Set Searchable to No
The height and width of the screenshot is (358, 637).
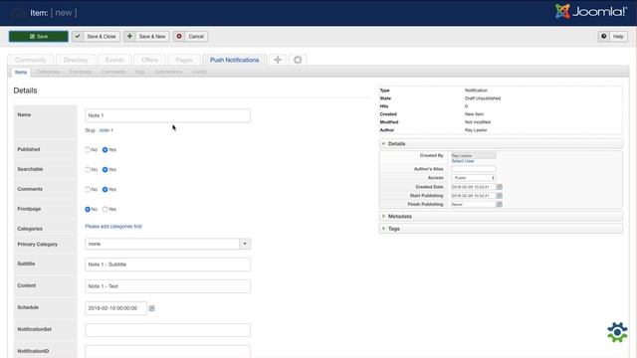[x=88, y=170]
